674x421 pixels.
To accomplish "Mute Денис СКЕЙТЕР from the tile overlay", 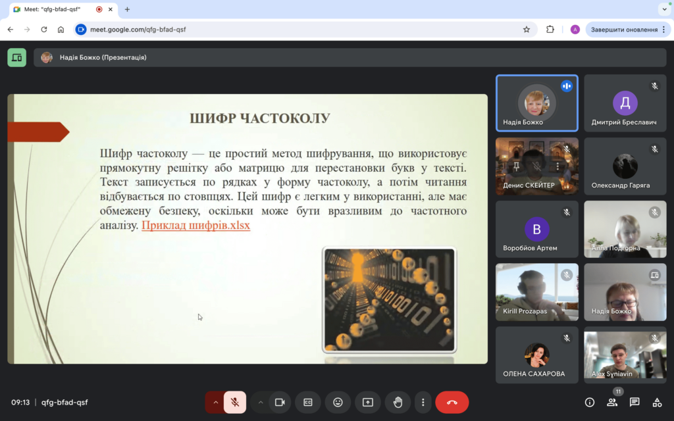I will [537, 166].
